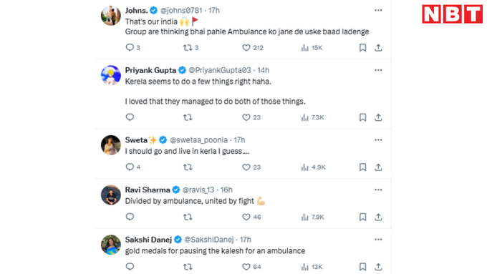487x274 pixels.
Task: Like Sweta's tweet about living in Kerla
Action: tap(251, 167)
